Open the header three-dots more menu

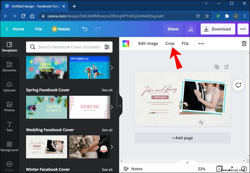(243, 29)
